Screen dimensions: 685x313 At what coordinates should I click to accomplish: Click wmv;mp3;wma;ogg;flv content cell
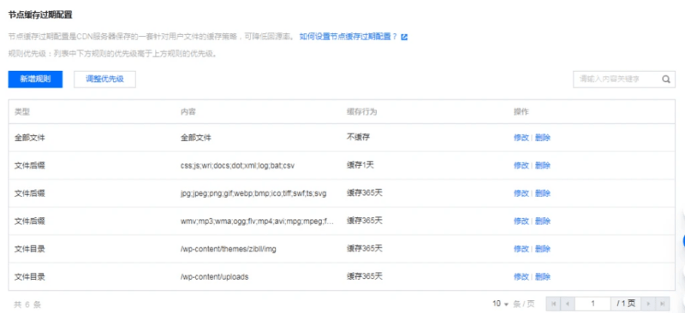tap(257, 221)
